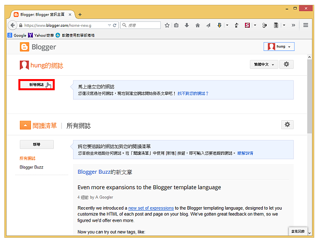The image size is (320, 245).
Task: Click the feedback button at the bottom right
Action: pos(298,231)
